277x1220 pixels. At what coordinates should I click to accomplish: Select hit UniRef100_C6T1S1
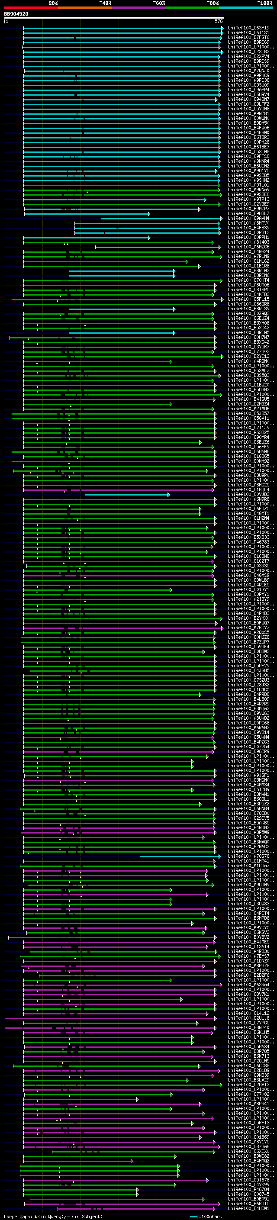point(248,33)
